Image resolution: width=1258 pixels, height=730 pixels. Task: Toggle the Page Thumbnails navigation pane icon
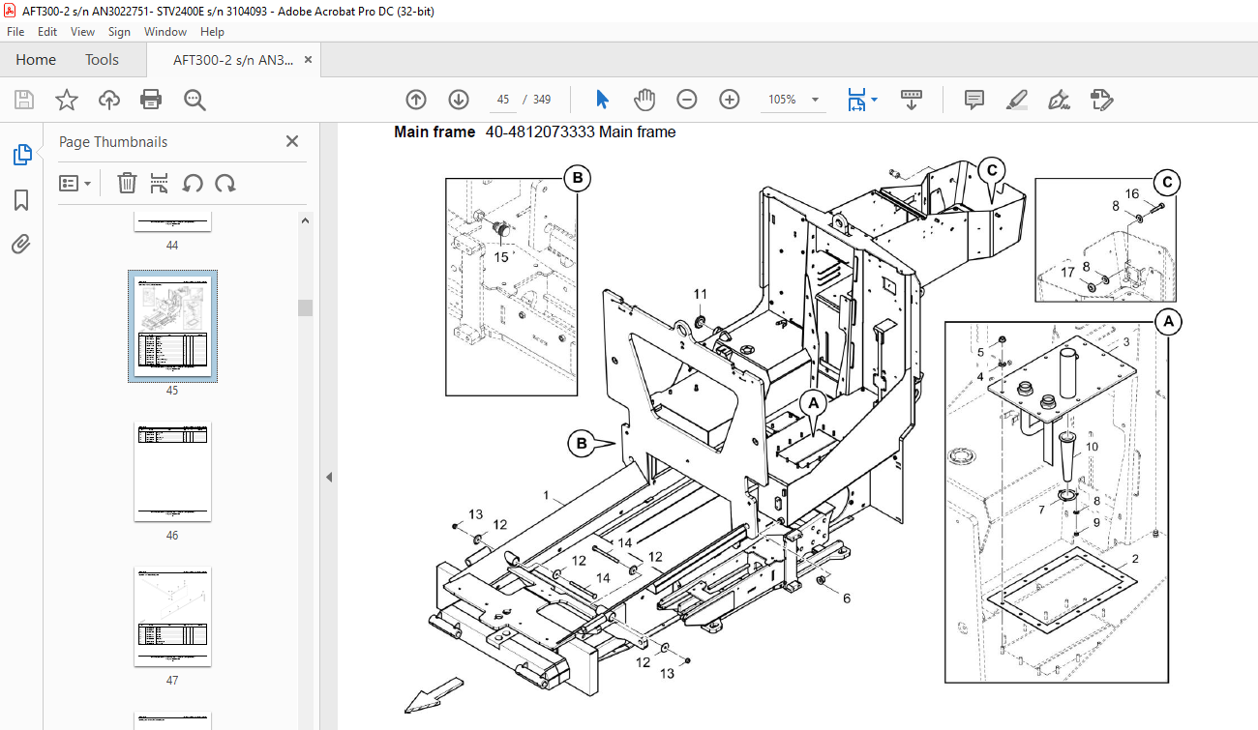21,155
